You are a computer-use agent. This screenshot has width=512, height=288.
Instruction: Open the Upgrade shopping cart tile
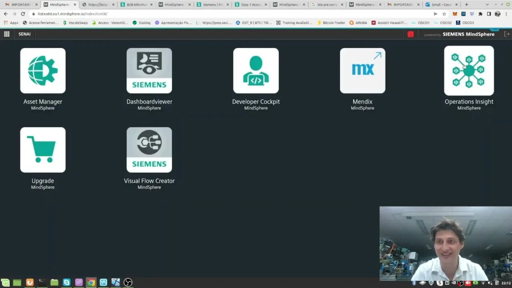[x=43, y=150]
